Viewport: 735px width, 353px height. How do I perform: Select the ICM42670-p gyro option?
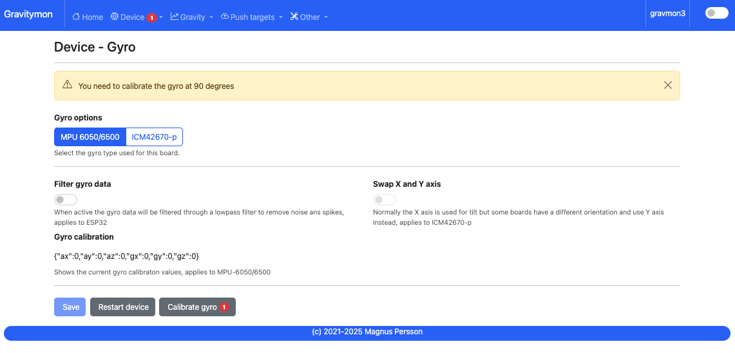point(154,137)
